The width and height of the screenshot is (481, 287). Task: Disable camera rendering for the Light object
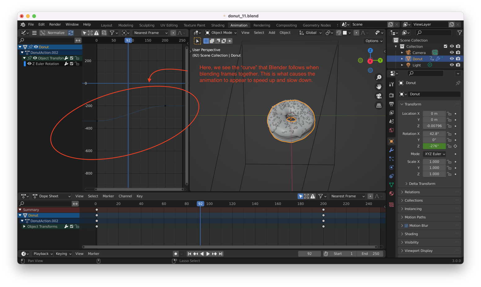(x=458, y=65)
